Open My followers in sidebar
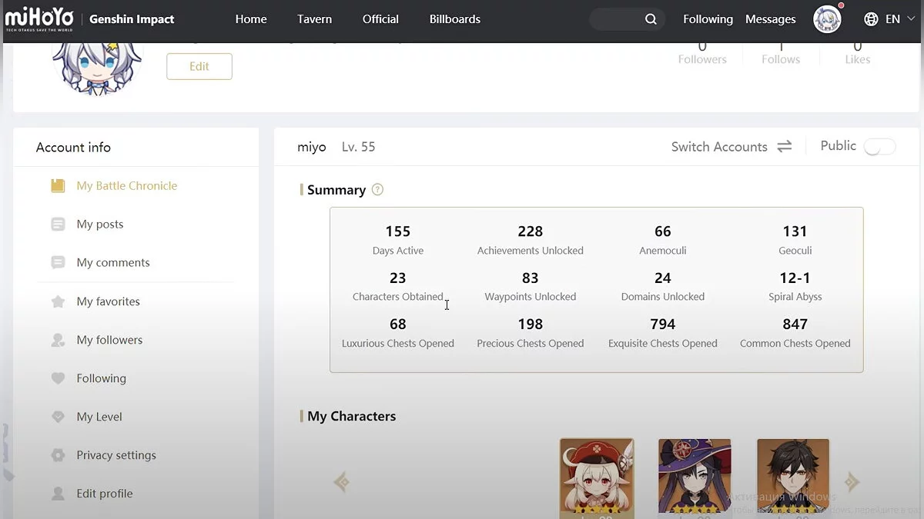 (x=109, y=340)
